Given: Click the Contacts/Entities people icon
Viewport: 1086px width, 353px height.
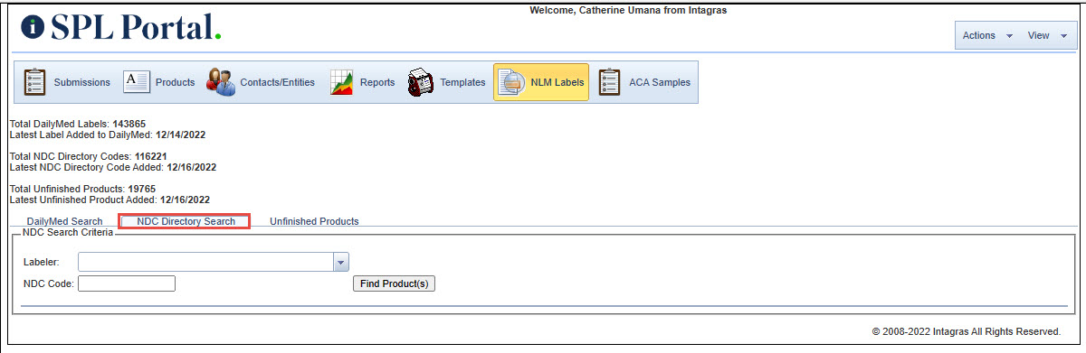Looking at the screenshot, I should [x=220, y=82].
